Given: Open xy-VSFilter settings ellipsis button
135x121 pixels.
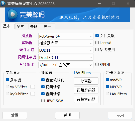Looking at the screenshot, I should (x=33, y=87).
